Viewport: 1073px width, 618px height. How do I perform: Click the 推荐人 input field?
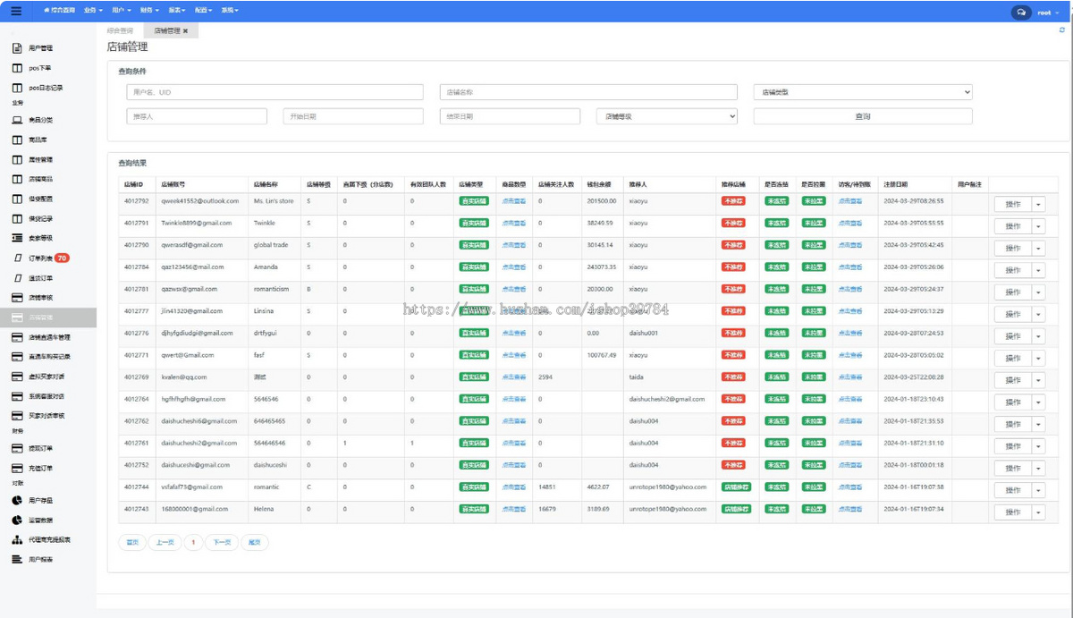[197, 116]
